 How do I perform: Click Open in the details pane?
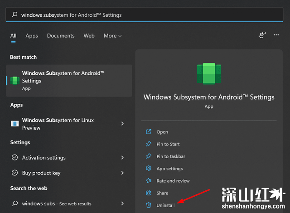pos(162,132)
